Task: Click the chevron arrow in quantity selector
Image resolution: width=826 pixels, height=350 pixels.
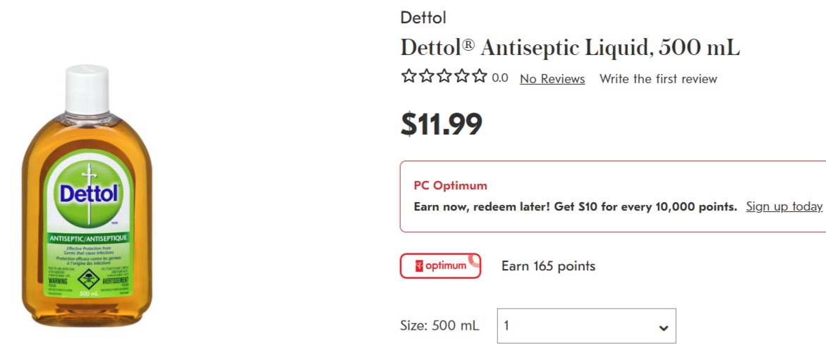Action: click(663, 328)
